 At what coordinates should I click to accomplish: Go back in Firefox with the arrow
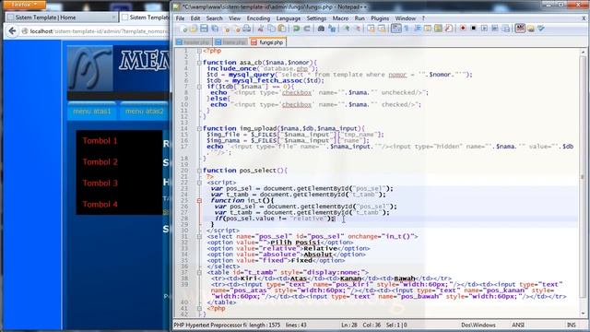point(12,31)
